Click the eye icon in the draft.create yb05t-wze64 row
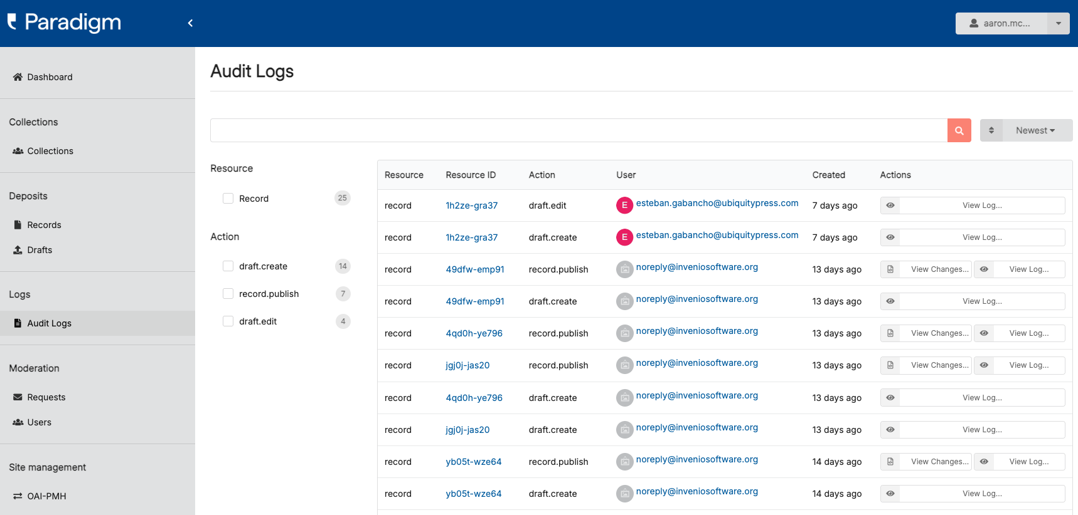This screenshot has height=515, width=1078. [890, 494]
